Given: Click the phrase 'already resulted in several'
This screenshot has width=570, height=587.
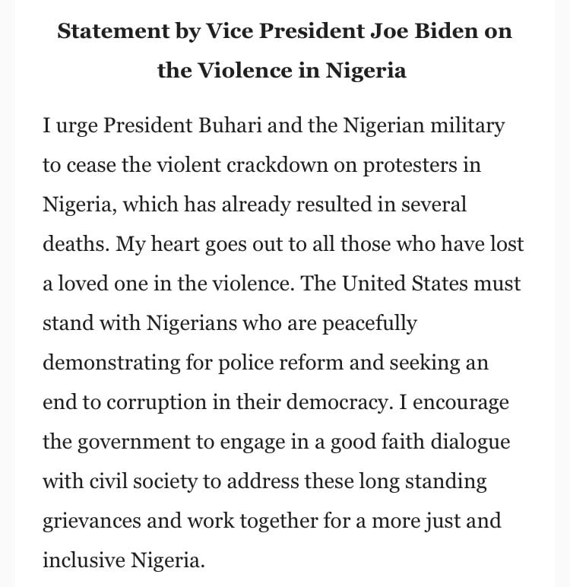Looking at the screenshot, I should pos(344,205).
